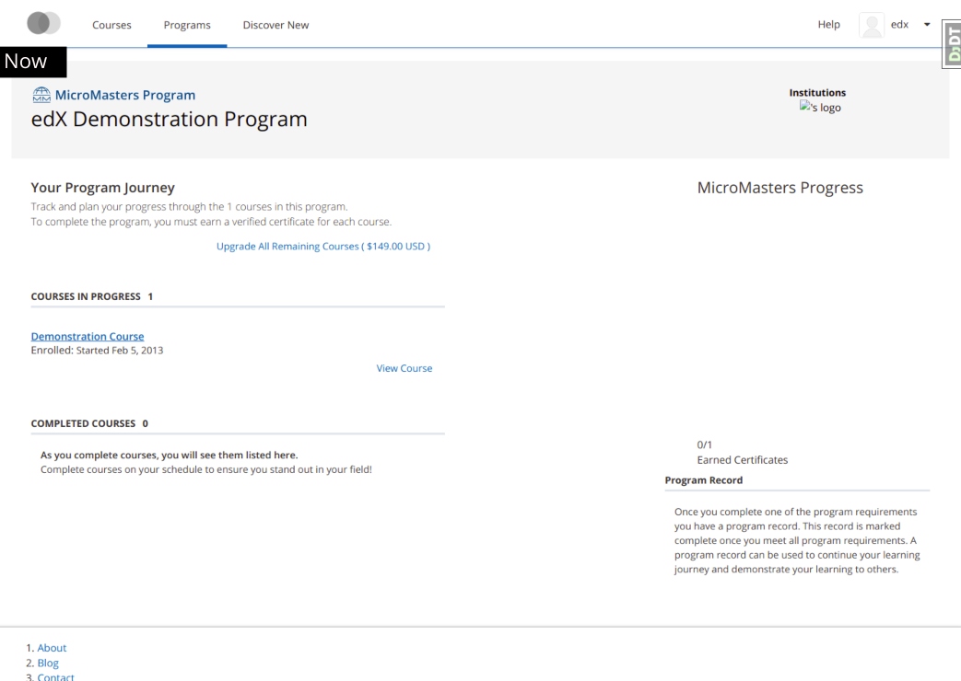Click Upgrade All Remaining Courses link

pyautogui.click(x=323, y=247)
